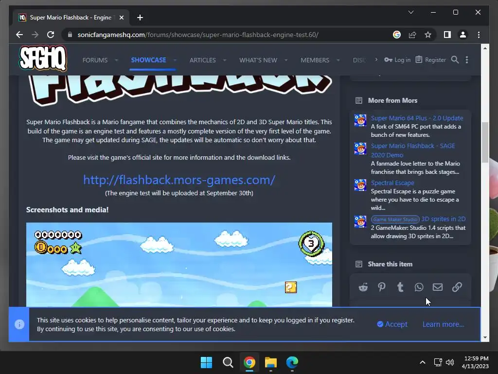Viewport: 498px width, 374px height.
Task: Expand the Forums dropdown arrow
Action: point(116,60)
